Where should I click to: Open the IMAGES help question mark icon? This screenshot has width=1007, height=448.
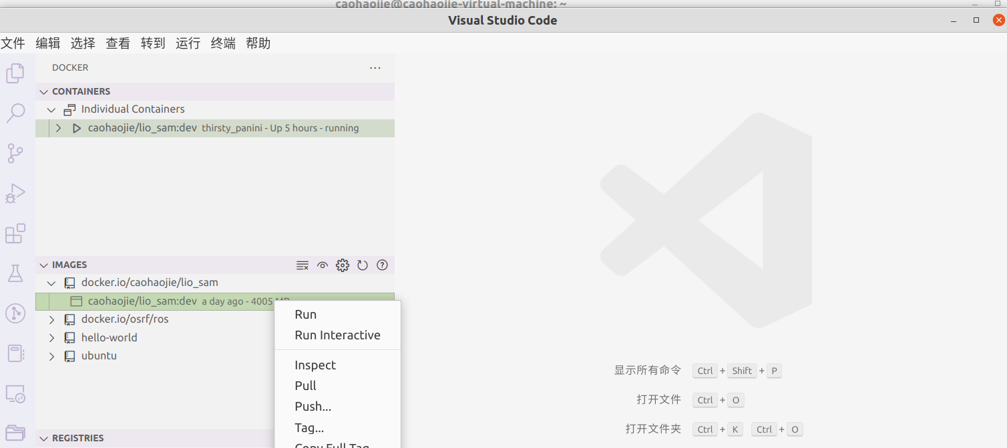[382, 265]
